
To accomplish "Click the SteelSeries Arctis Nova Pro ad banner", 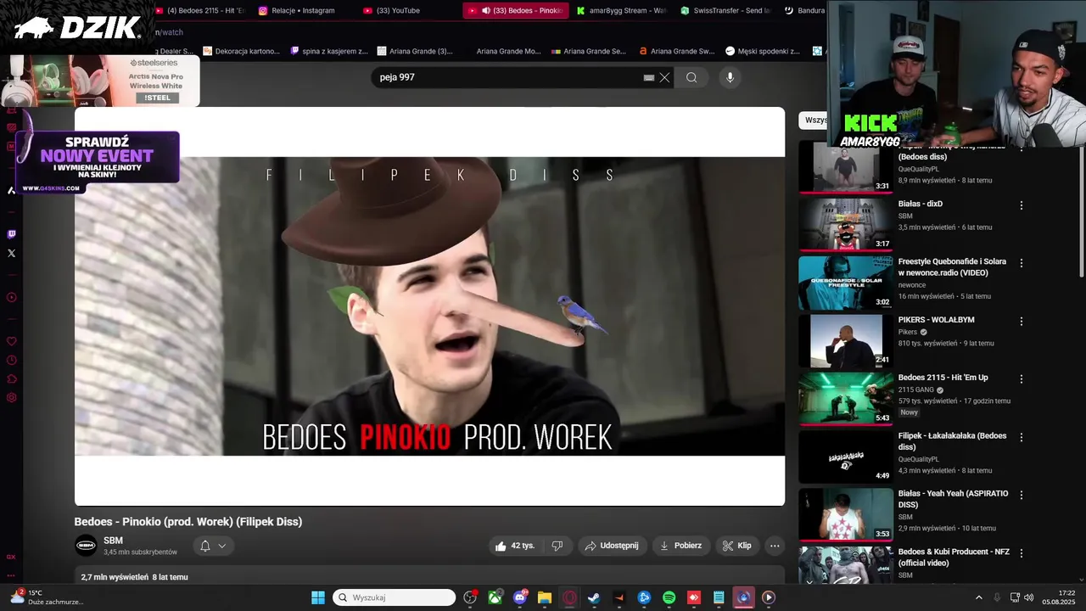I will point(100,81).
